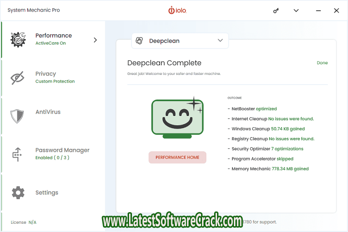Click the iolo logo at top

(x=177, y=10)
